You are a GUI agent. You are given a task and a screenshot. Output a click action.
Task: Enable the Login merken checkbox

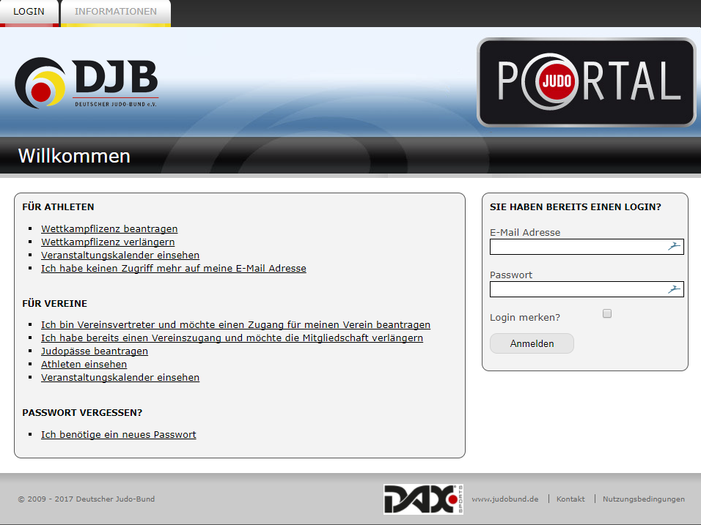click(x=607, y=314)
